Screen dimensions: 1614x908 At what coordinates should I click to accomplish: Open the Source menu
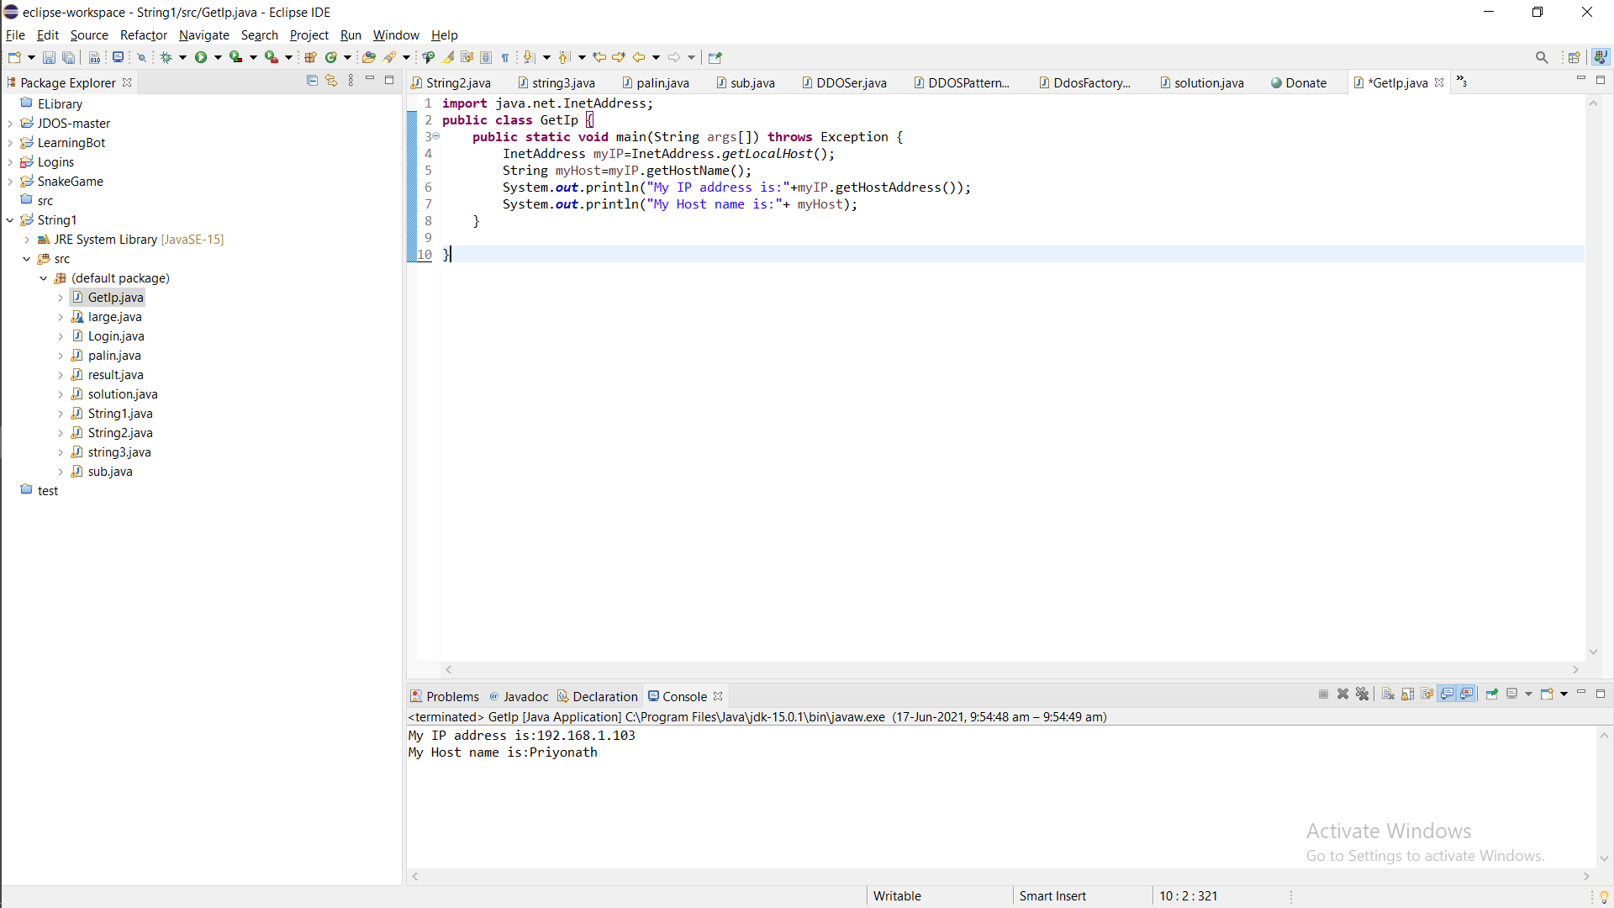89,34
